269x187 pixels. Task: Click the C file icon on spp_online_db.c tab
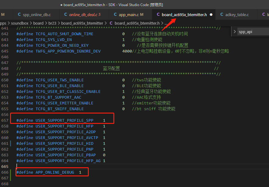pyautogui.click(x=19, y=15)
